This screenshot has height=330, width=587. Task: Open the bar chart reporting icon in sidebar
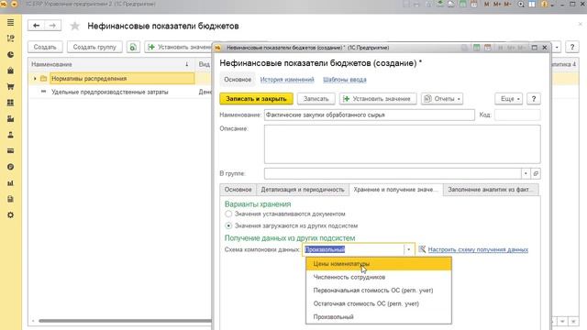(10, 183)
